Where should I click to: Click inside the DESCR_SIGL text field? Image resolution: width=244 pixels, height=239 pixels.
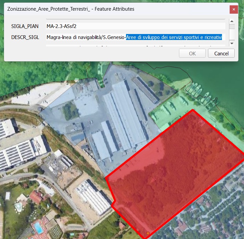click(86, 37)
